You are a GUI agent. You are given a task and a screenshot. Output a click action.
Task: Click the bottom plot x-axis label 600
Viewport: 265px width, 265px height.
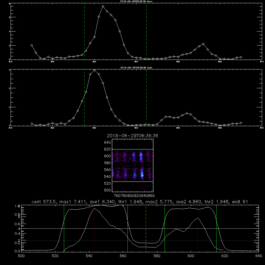191,256
